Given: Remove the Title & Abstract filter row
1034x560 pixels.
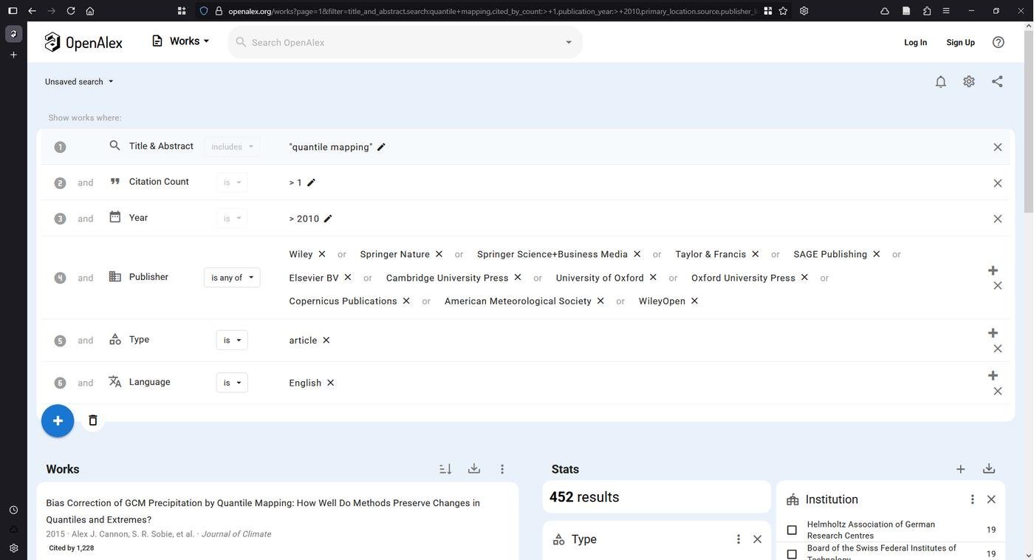Looking at the screenshot, I should tap(997, 147).
